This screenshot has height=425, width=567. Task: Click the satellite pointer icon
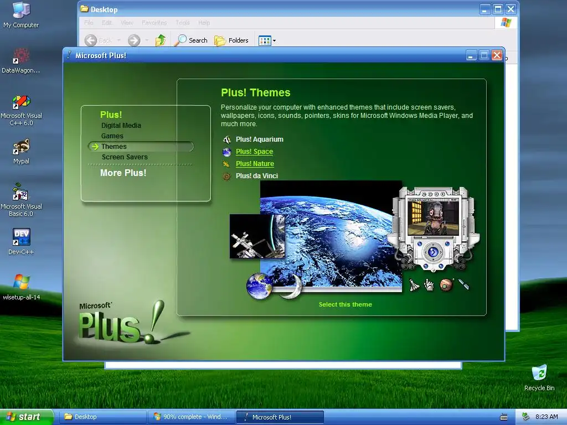coord(464,284)
